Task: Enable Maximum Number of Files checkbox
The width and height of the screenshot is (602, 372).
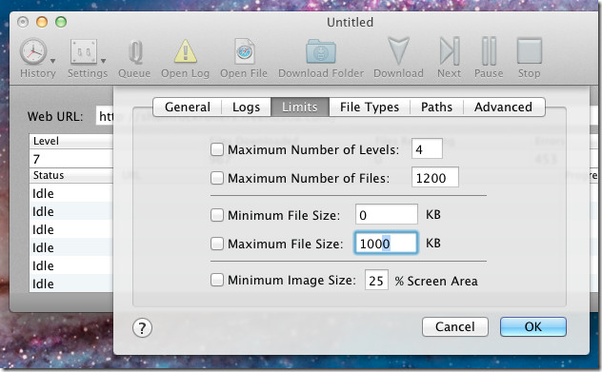Action: [217, 178]
